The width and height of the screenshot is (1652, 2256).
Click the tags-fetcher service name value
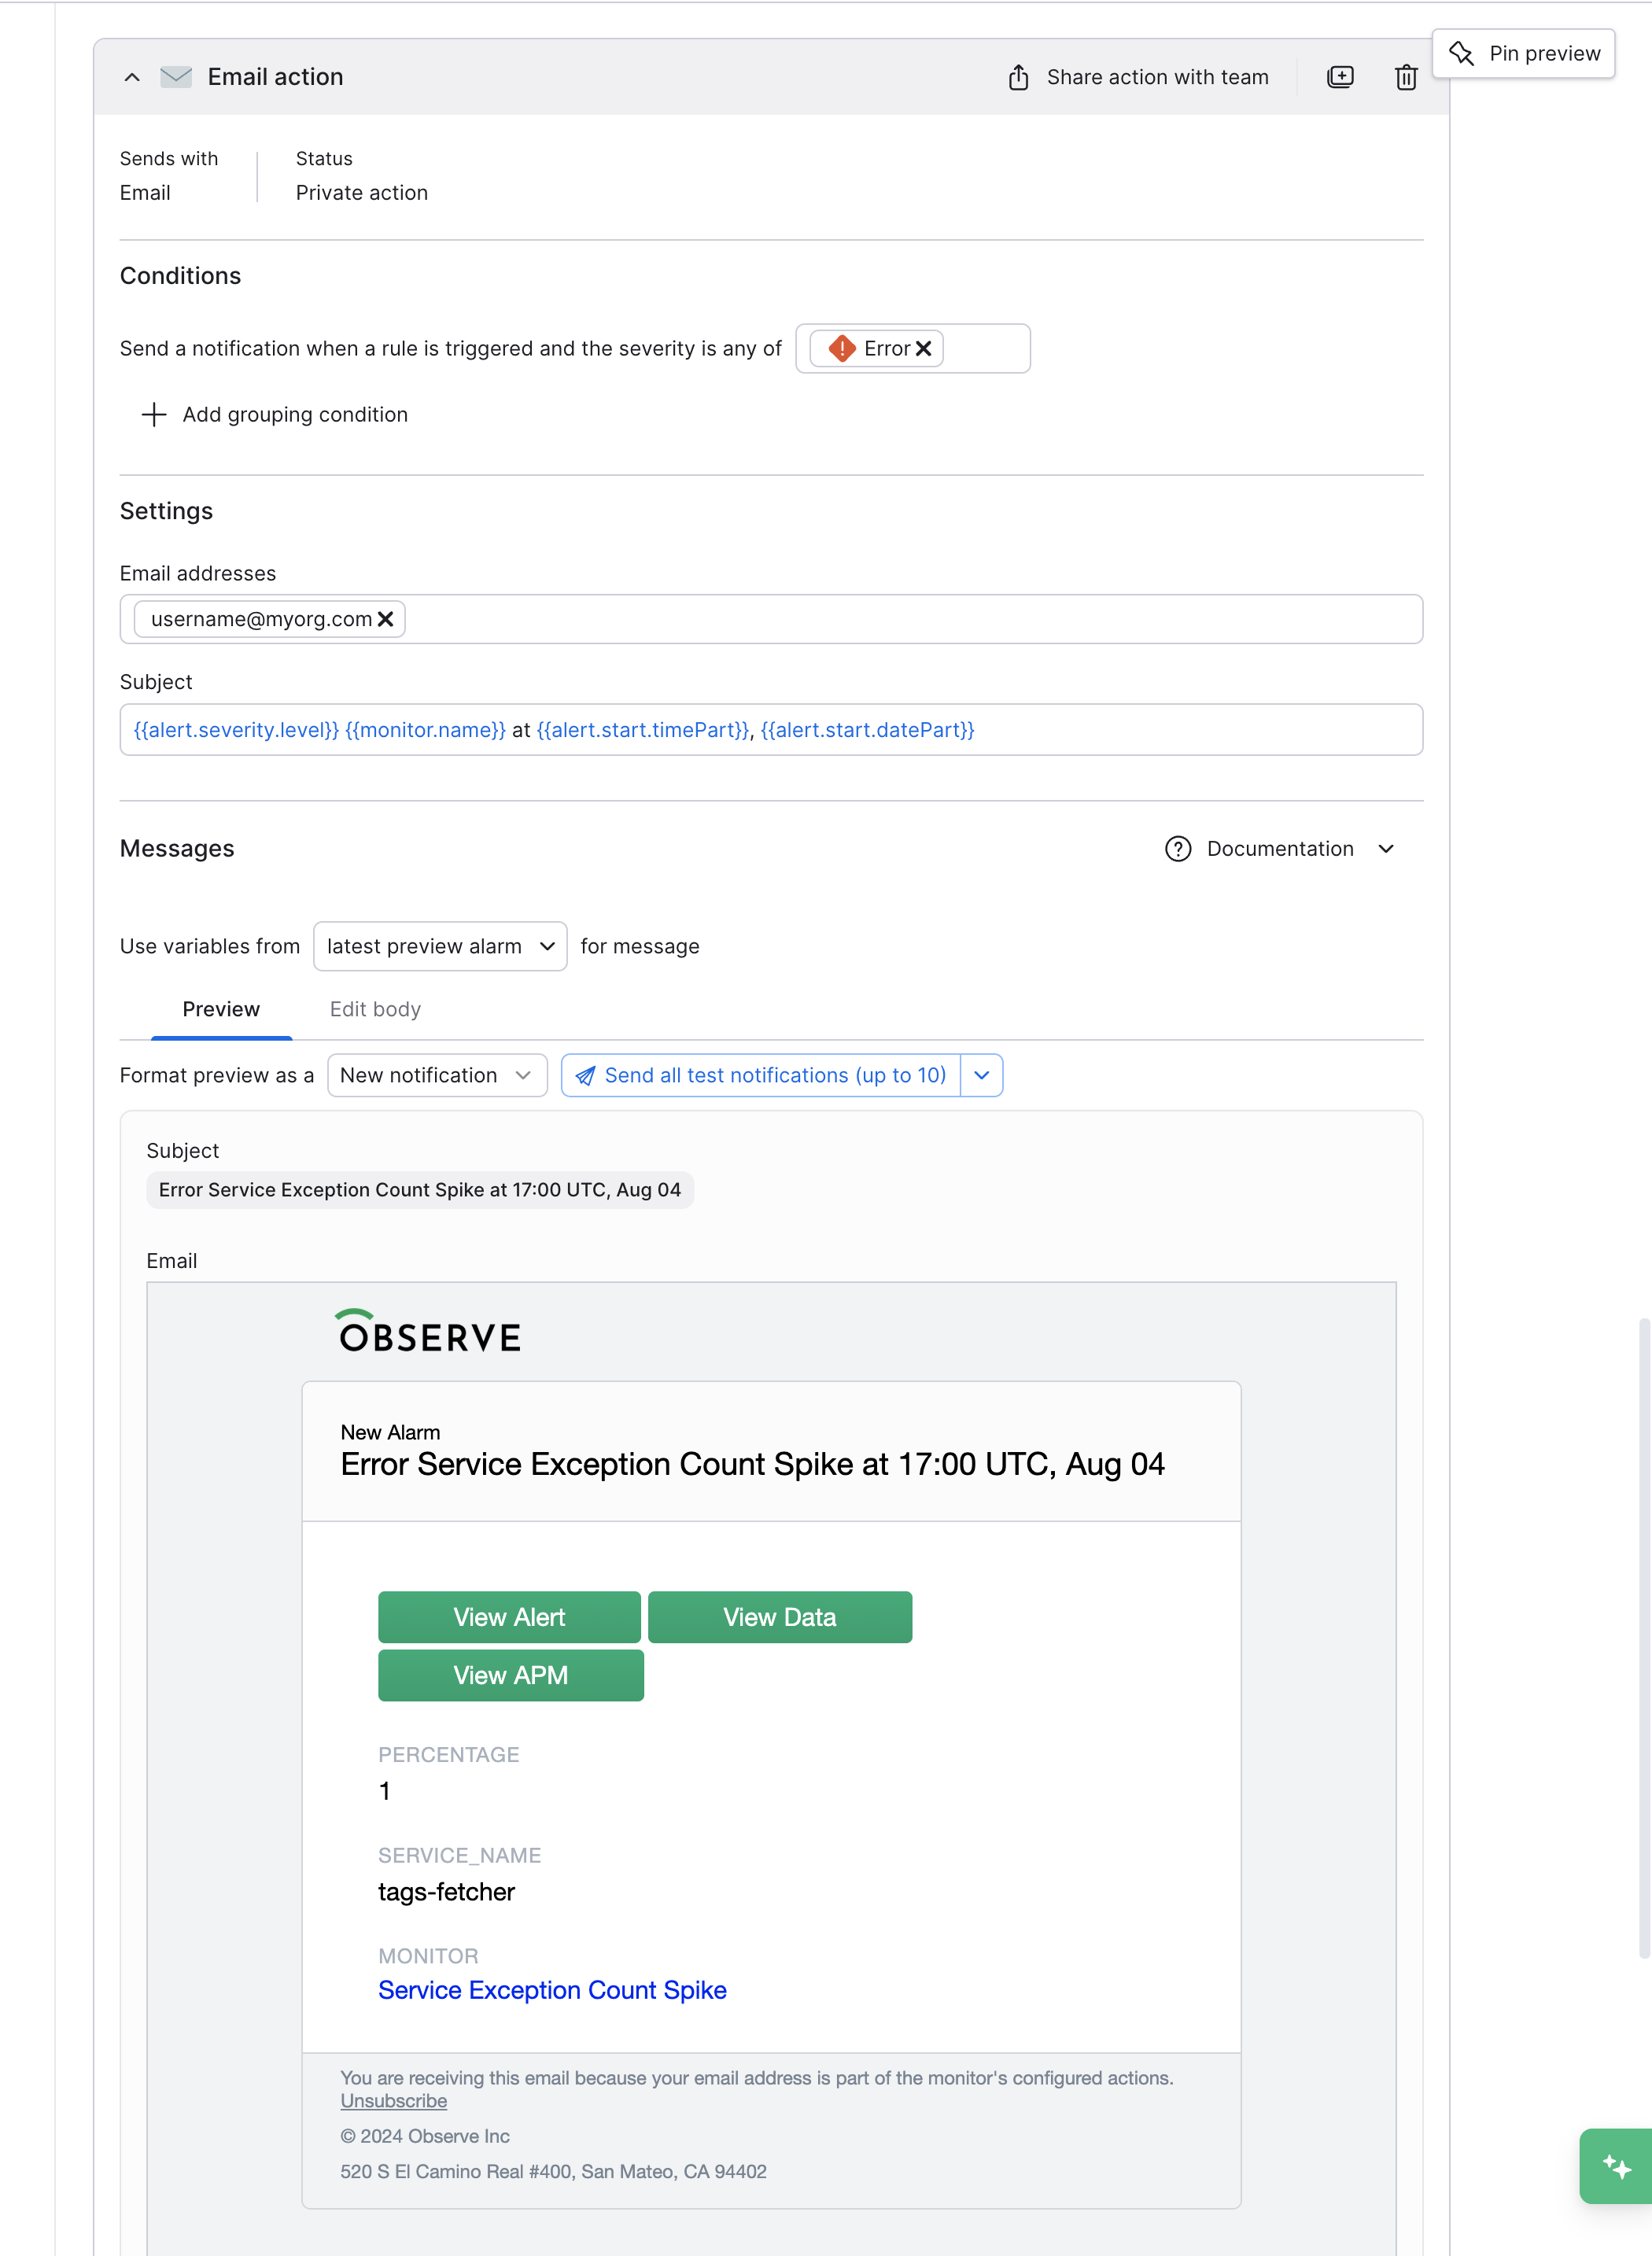(x=446, y=1892)
